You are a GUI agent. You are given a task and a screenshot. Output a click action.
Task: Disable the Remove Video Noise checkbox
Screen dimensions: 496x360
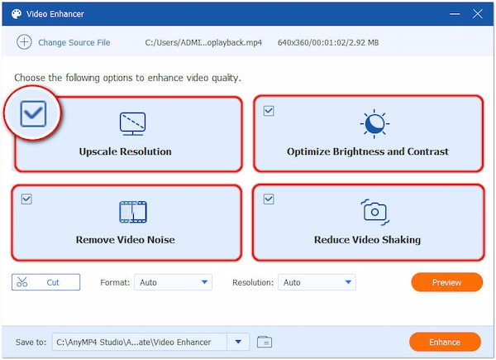27,199
